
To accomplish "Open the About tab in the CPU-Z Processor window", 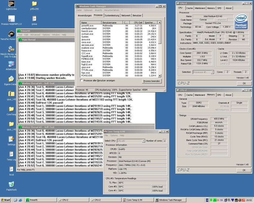I will click(x=229, y=8).
